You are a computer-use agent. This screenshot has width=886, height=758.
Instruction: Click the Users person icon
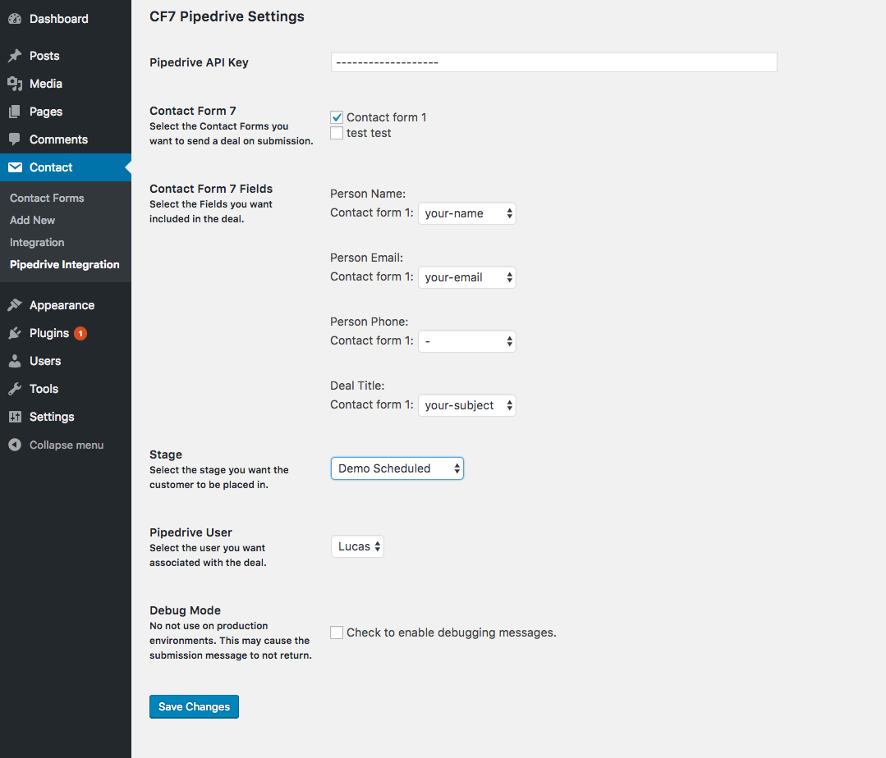15,361
